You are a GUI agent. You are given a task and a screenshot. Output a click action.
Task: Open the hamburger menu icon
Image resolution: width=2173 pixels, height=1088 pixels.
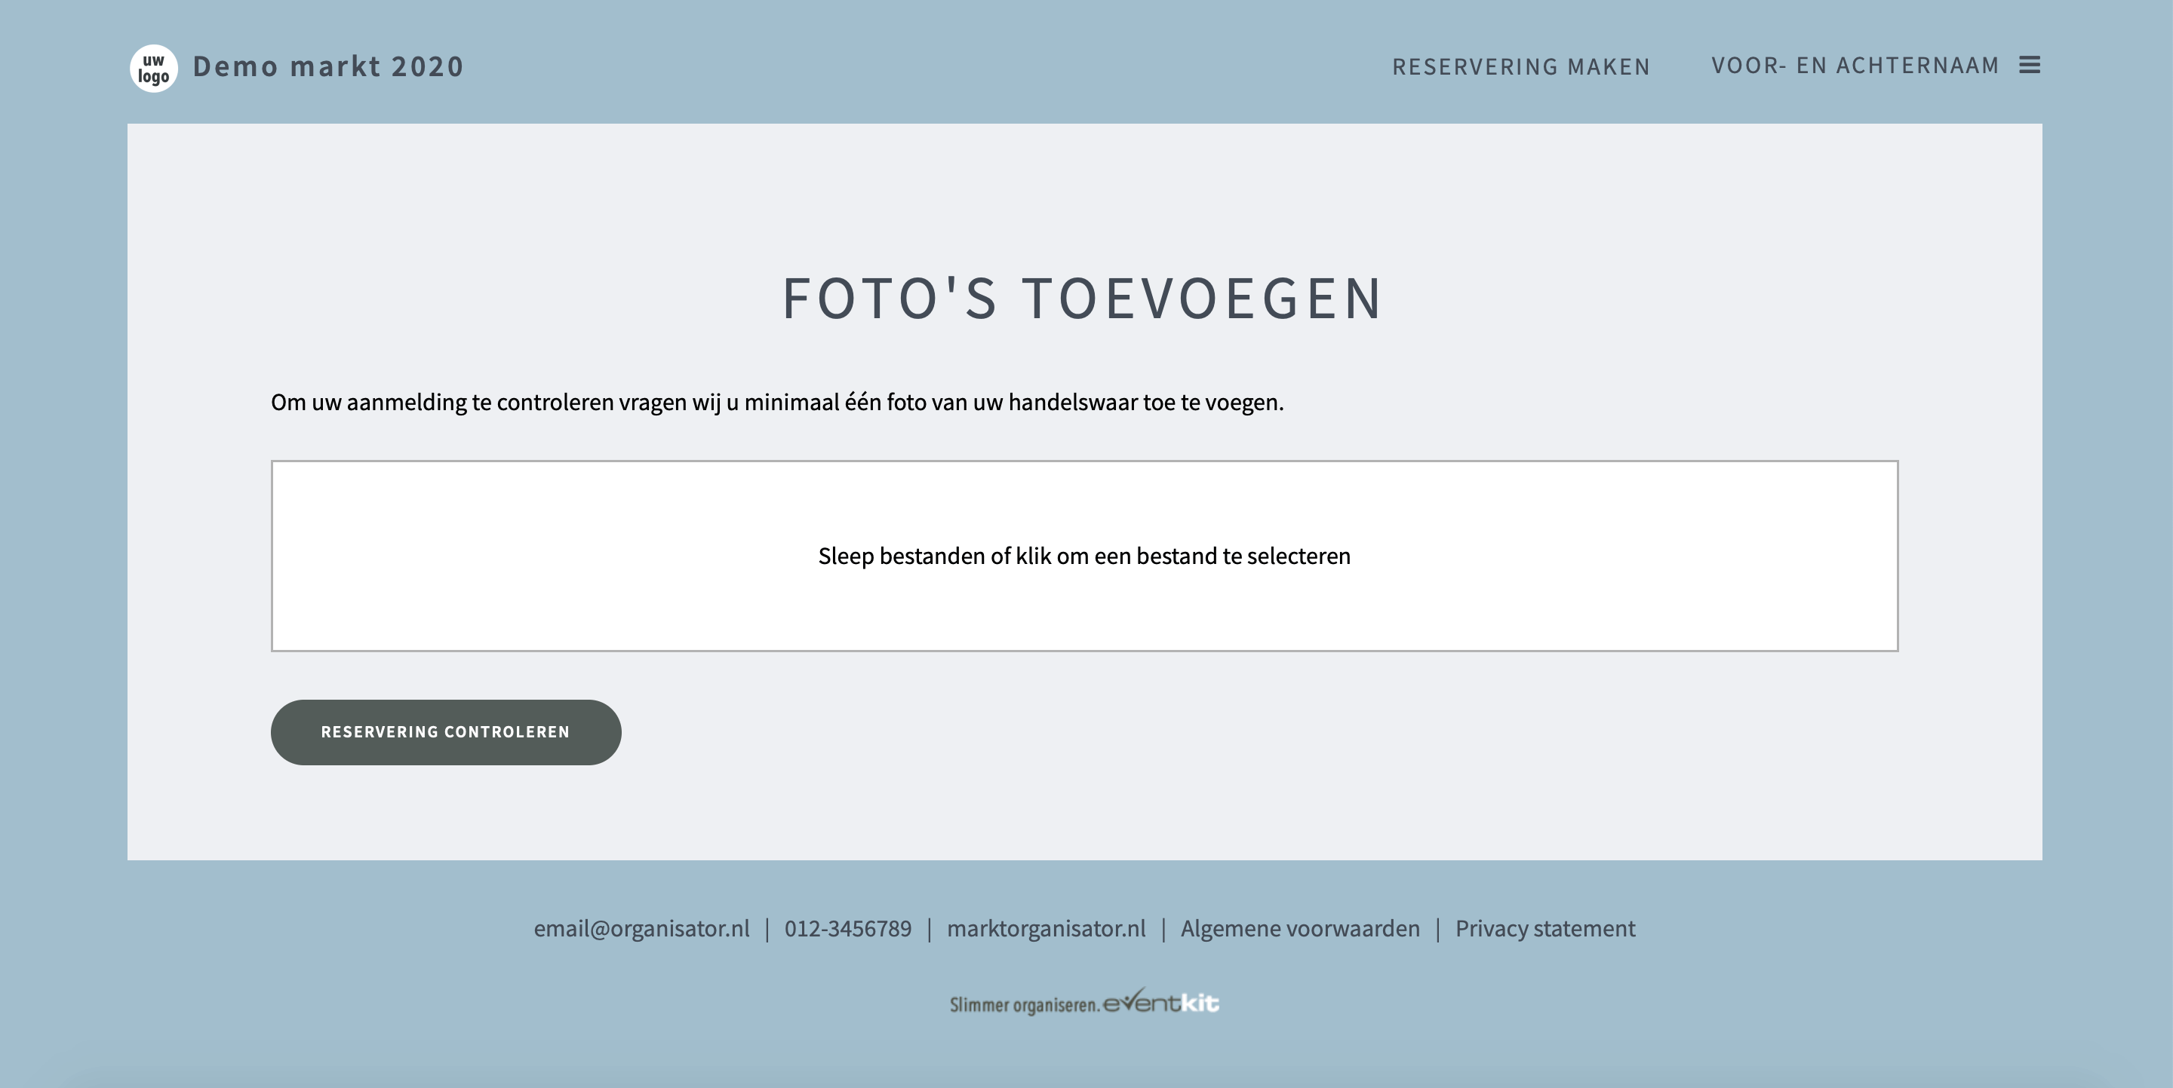point(2030,65)
